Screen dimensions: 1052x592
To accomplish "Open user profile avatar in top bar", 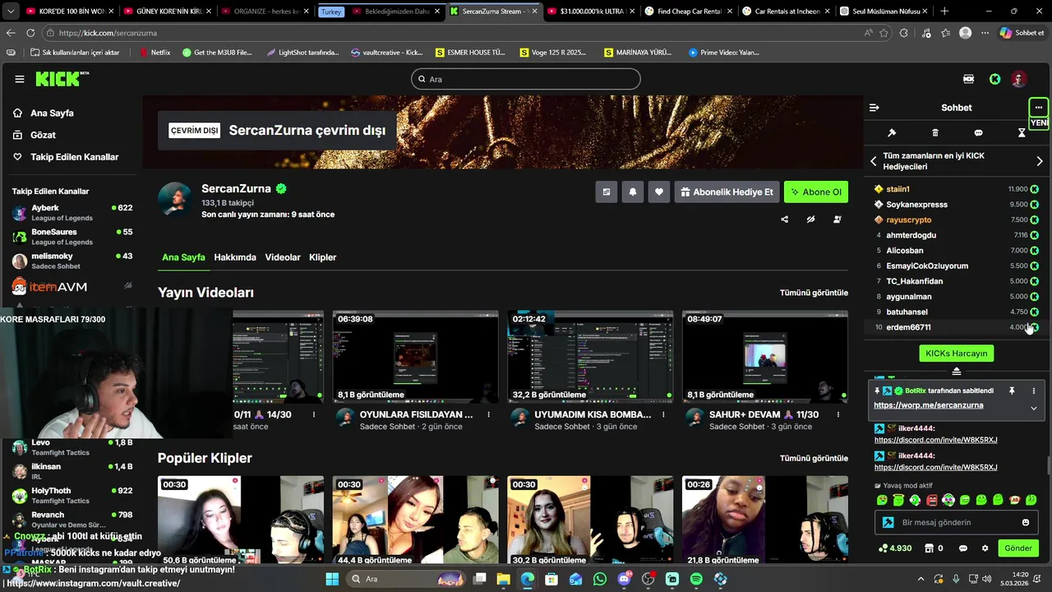I will 1019,79.
